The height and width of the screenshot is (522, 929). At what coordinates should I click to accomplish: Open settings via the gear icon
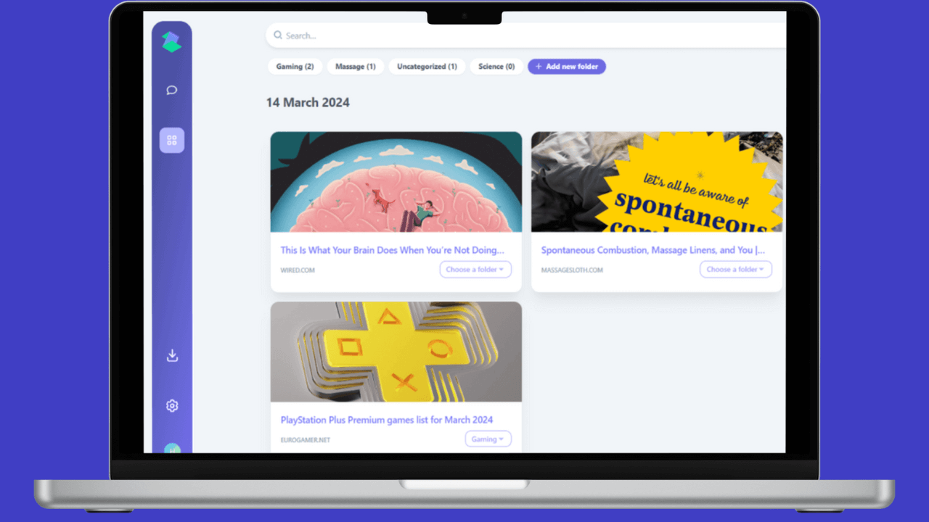pyautogui.click(x=171, y=405)
